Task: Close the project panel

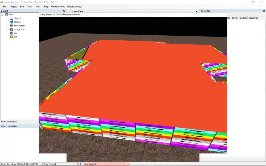Action: coord(64,11)
